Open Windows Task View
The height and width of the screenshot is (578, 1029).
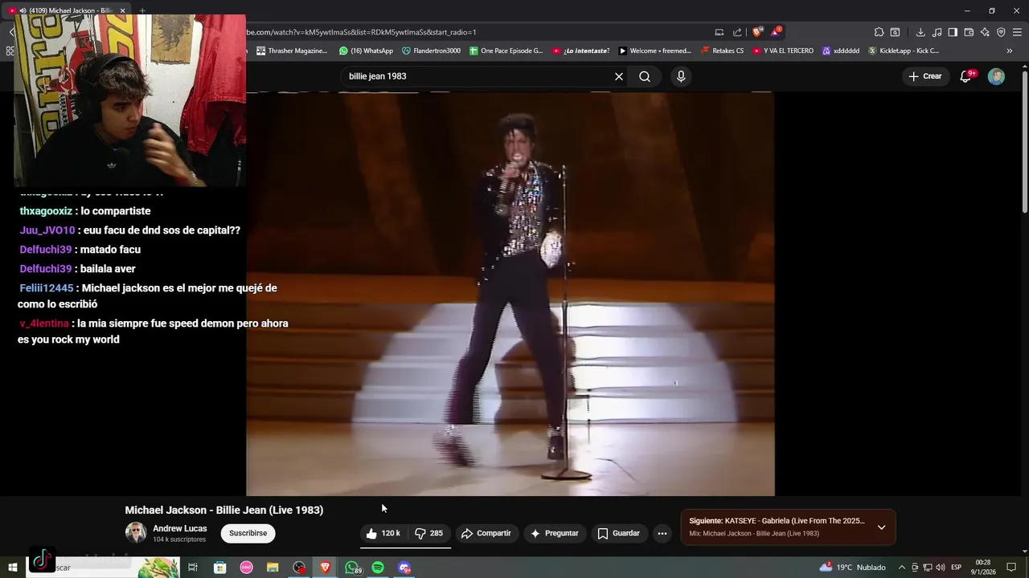click(193, 568)
